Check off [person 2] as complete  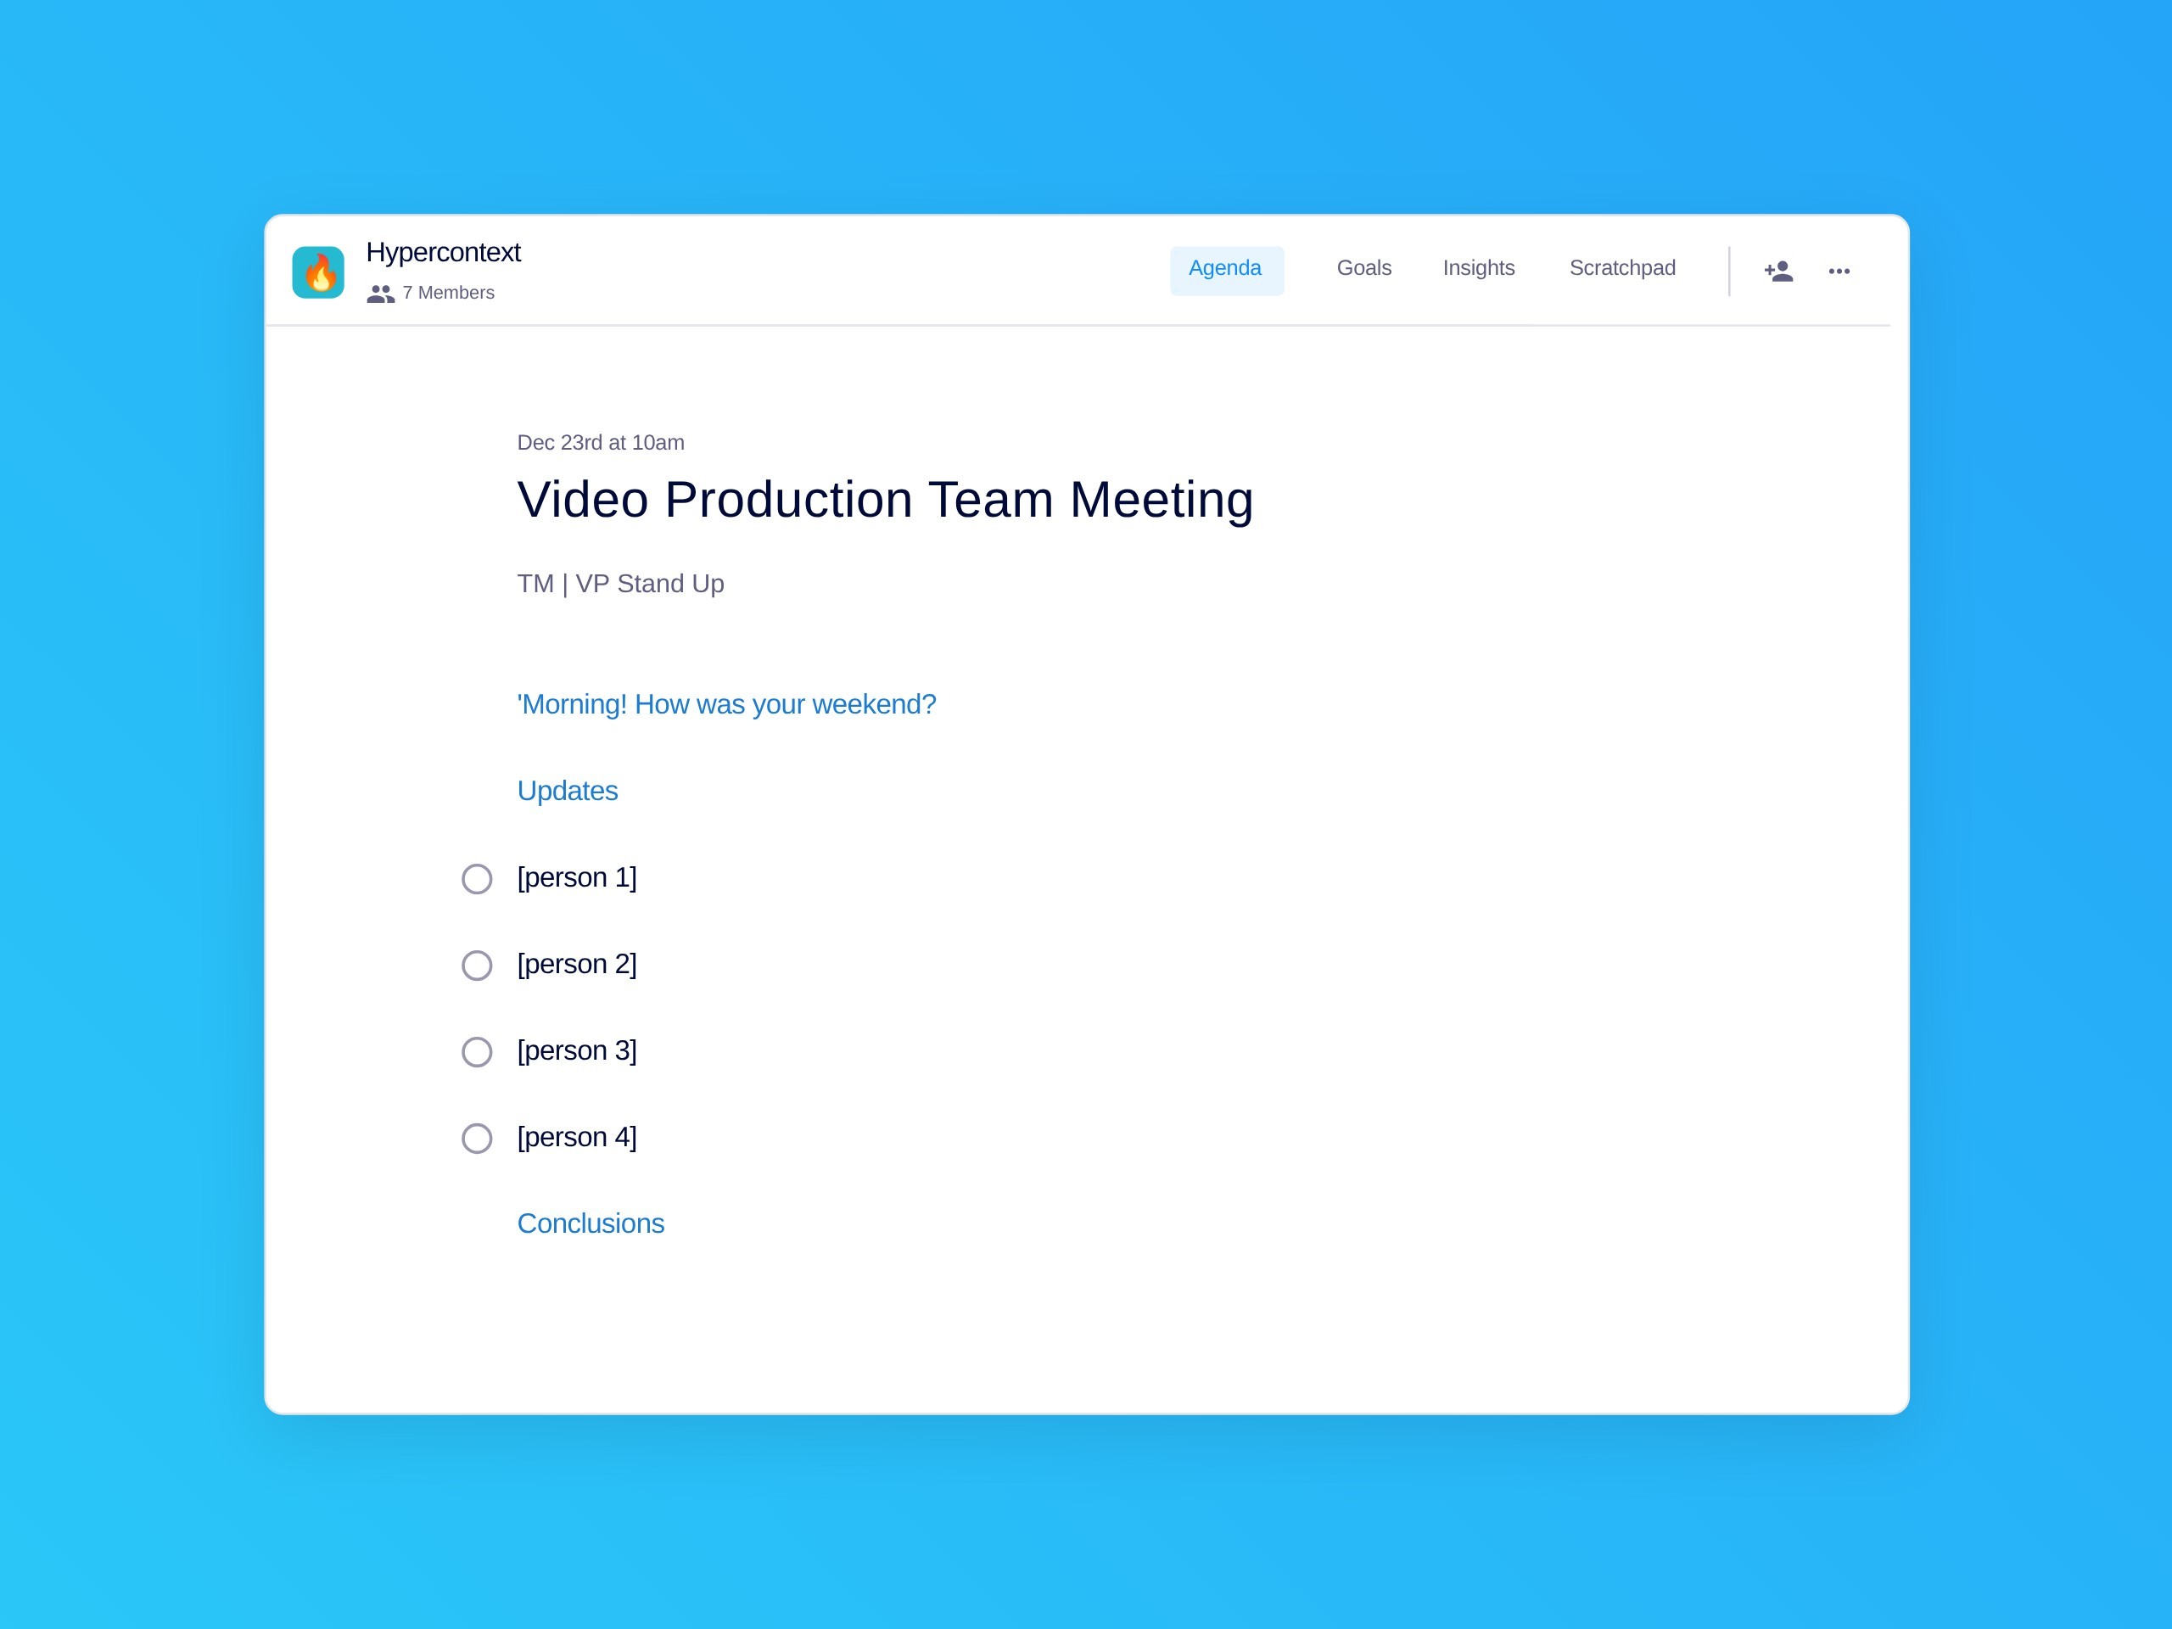[x=477, y=966]
